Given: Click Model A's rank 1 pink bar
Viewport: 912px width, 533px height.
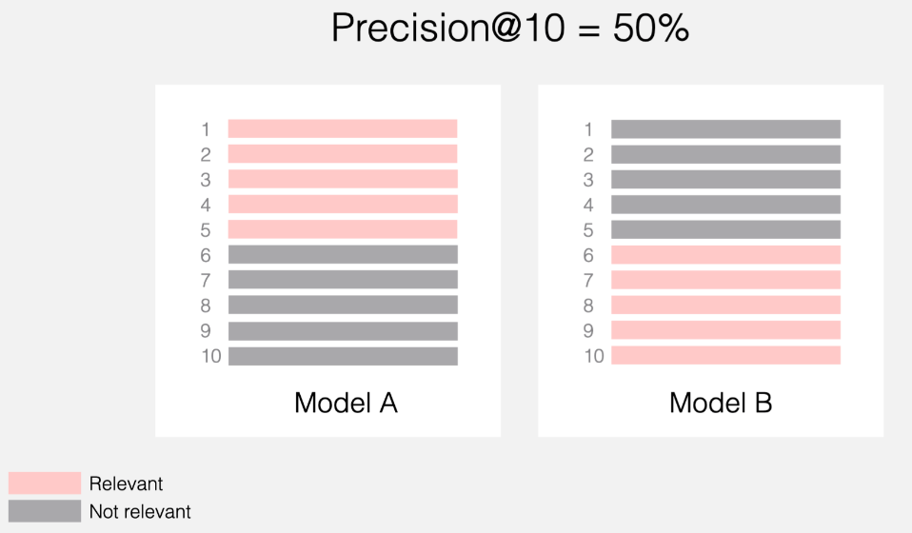Looking at the screenshot, I should [x=343, y=128].
